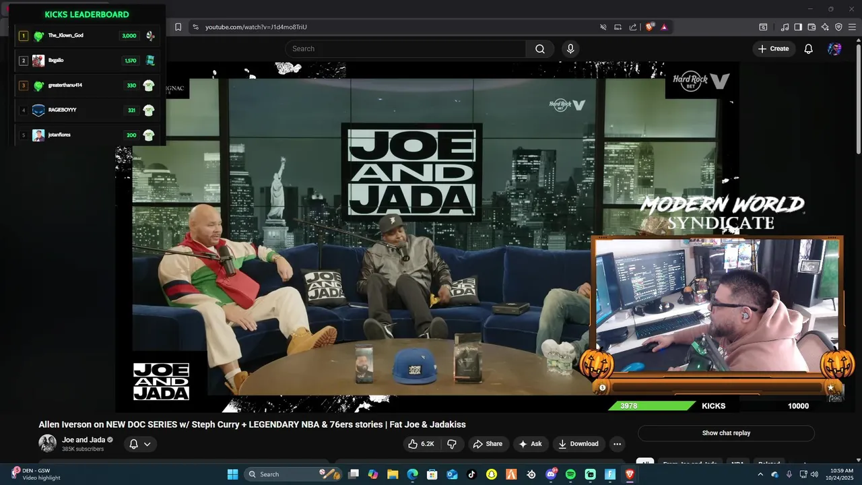Open the browser hamburger menu
Screen dimensions: 862x485
tap(852, 27)
